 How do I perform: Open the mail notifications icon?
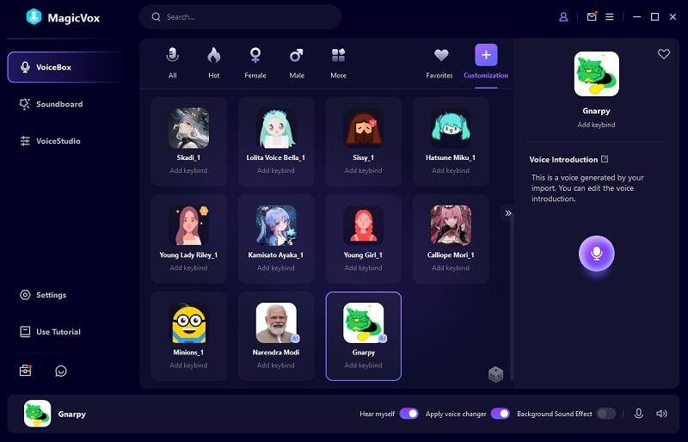pyautogui.click(x=591, y=16)
